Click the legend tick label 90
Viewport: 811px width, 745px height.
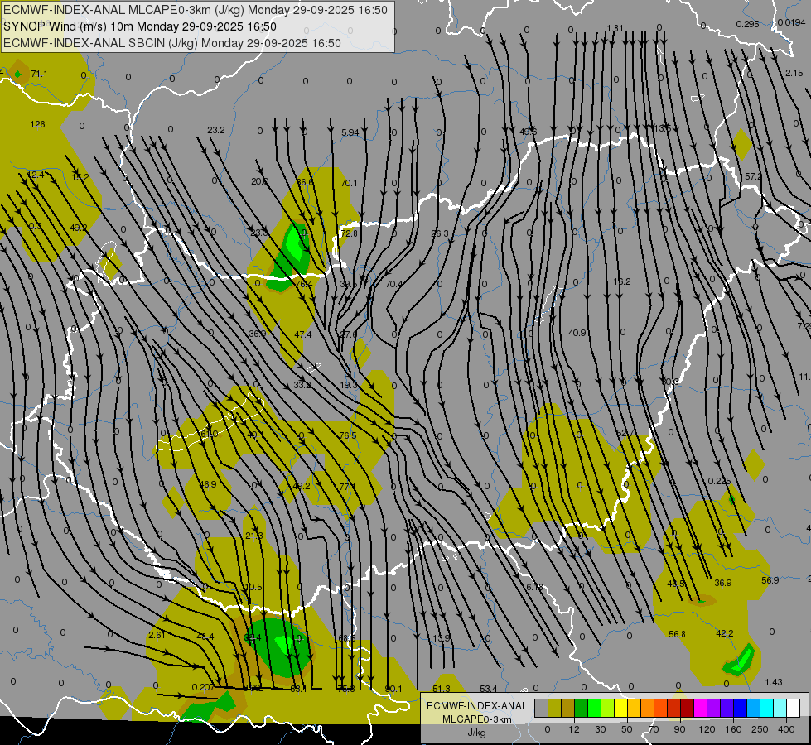click(x=680, y=729)
